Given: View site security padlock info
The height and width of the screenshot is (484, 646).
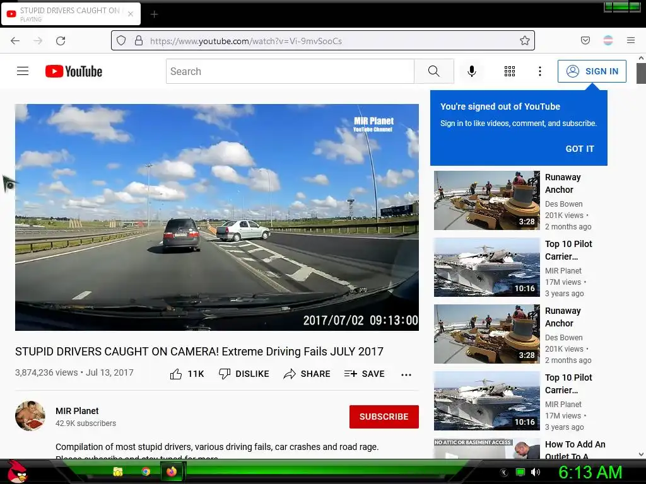Looking at the screenshot, I should 139,40.
